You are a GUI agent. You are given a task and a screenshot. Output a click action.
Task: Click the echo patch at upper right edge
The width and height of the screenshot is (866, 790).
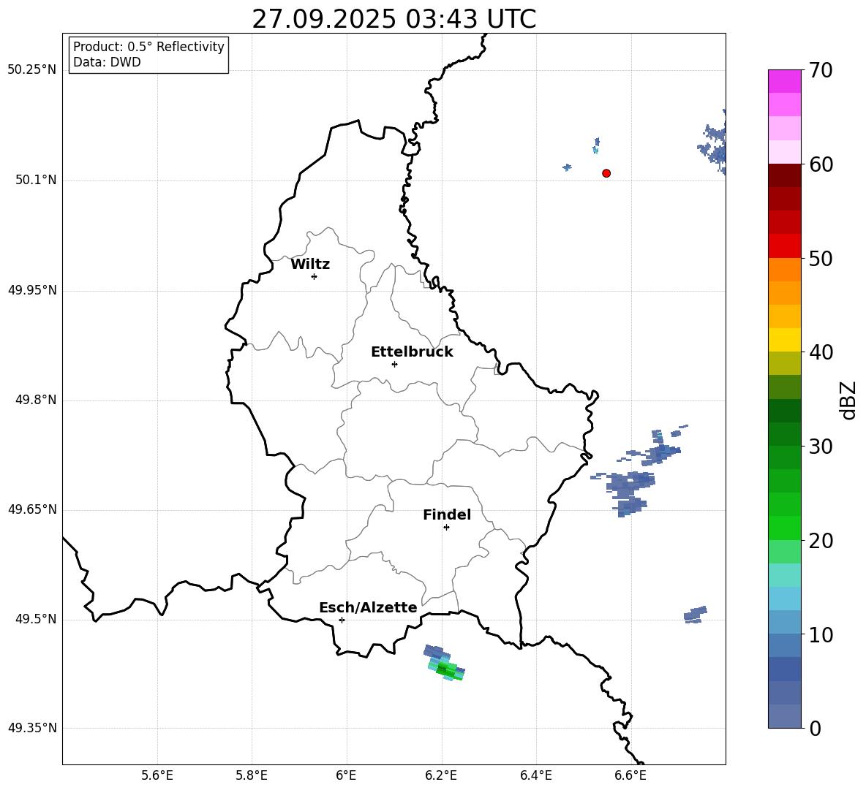712,143
